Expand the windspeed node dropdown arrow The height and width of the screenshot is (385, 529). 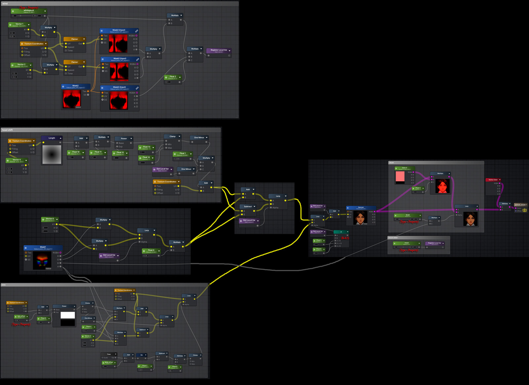point(45,11)
